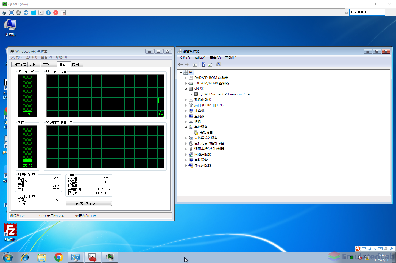Show or hide the console tree icon
The height and width of the screenshot is (263, 396).
point(195,64)
